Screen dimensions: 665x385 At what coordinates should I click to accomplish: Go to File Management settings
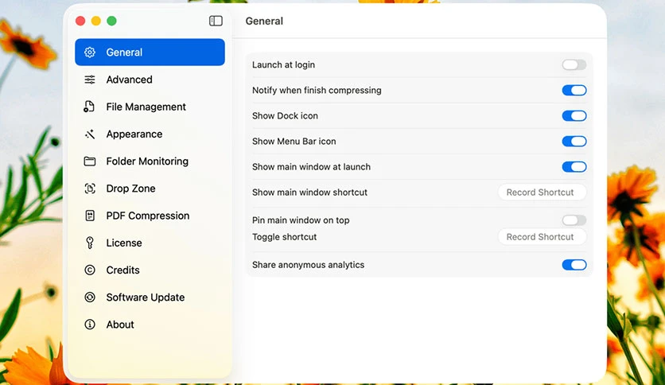pos(150,107)
